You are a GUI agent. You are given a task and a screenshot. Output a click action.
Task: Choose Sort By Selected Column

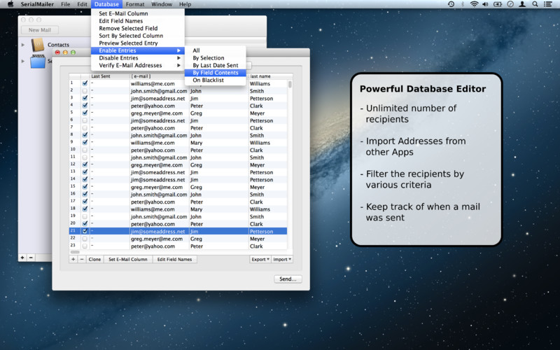point(138,36)
